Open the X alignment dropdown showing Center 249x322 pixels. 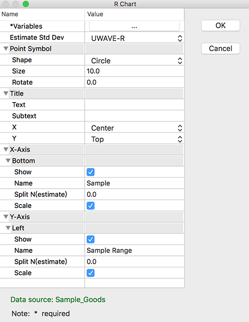[134, 128]
